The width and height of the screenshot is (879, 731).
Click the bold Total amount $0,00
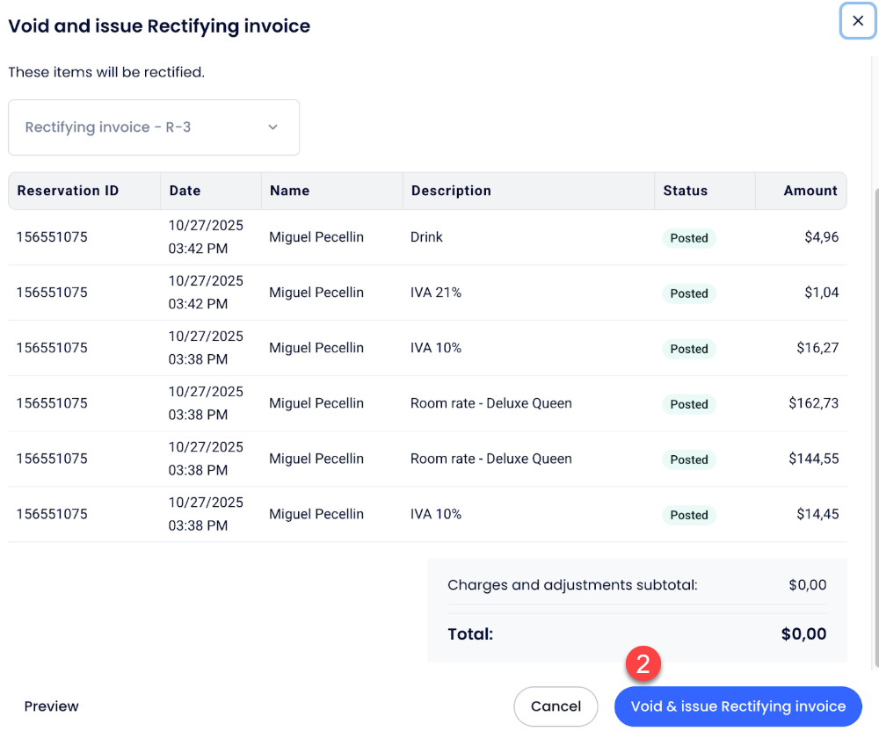(803, 634)
